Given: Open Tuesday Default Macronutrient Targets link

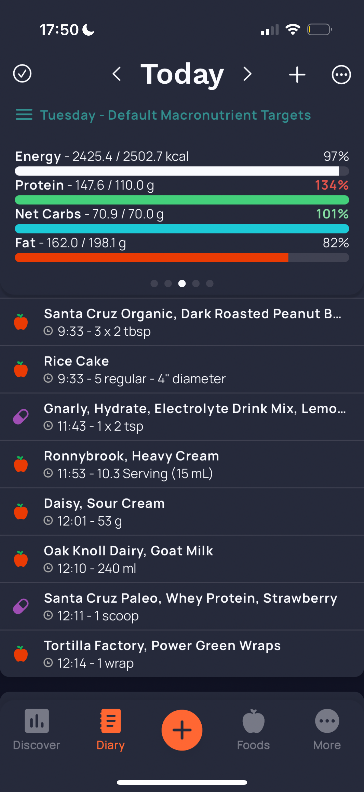Looking at the screenshot, I should [175, 115].
